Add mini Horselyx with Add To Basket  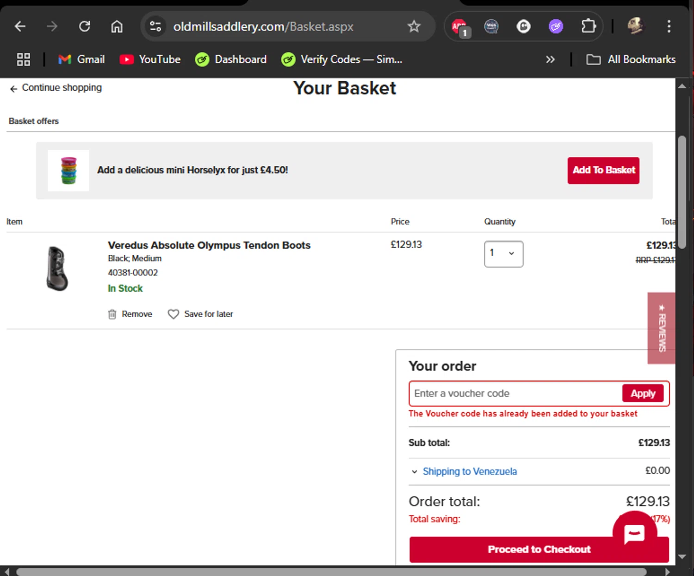pos(603,171)
